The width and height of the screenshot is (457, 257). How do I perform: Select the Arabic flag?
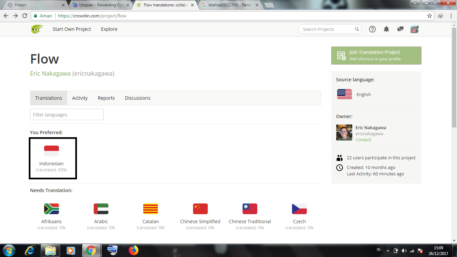[101, 209]
